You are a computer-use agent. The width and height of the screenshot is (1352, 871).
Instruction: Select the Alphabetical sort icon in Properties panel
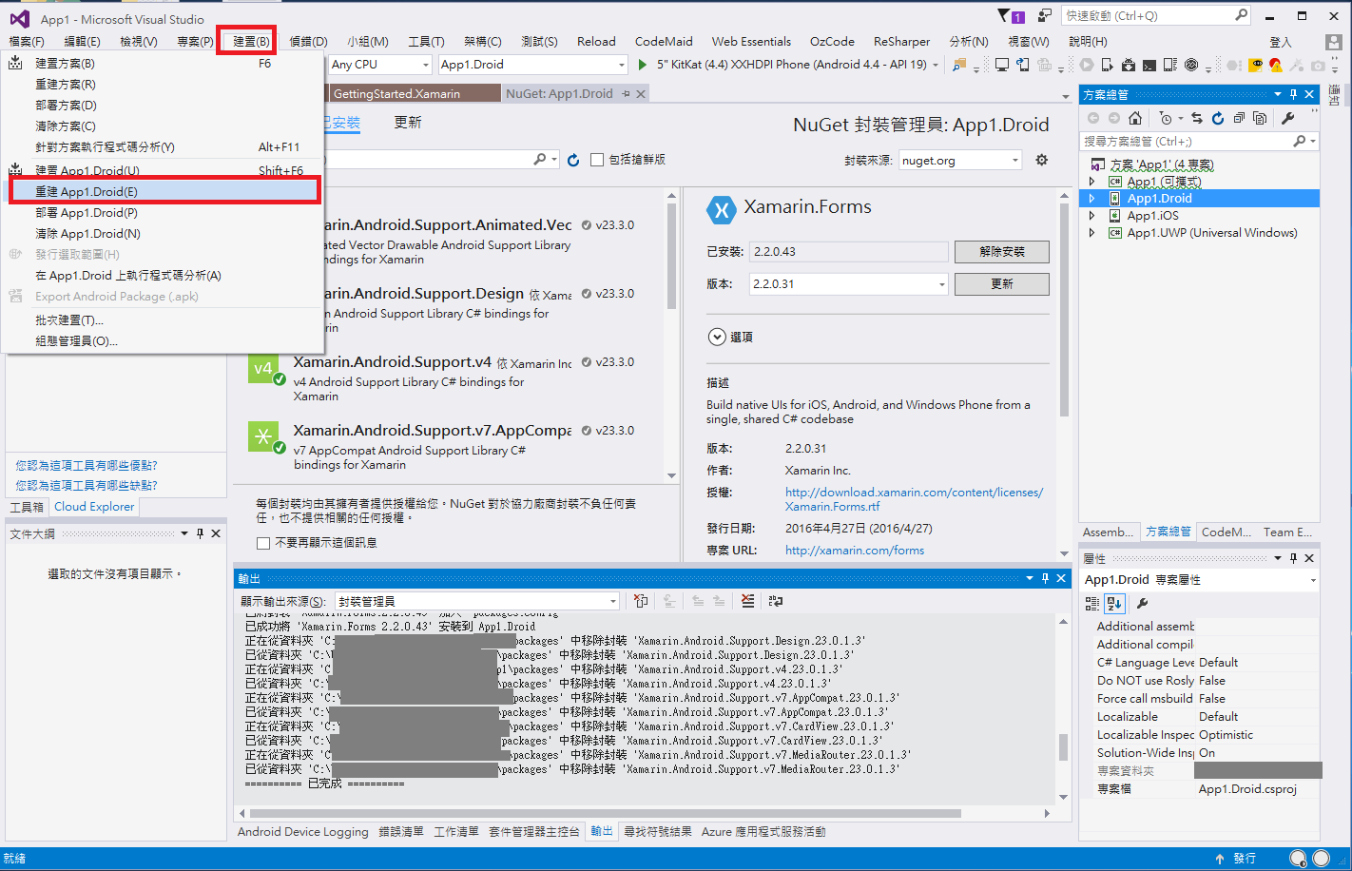1115,603
